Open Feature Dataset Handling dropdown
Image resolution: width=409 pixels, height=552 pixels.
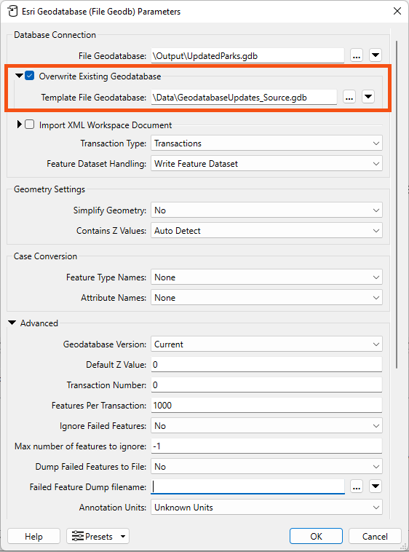[x=266, y=164]
